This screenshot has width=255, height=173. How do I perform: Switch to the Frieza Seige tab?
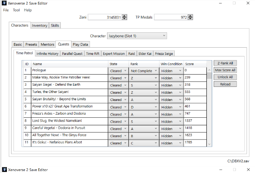point(164,53)
